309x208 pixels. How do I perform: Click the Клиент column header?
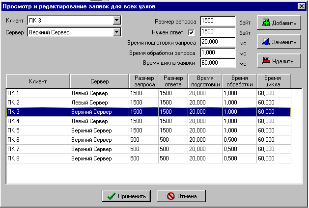coord(38,80)
